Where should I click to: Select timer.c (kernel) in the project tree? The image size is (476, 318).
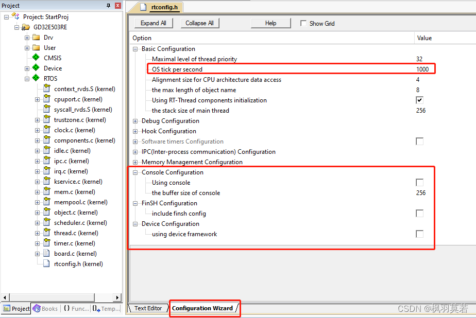click(74, 243)
